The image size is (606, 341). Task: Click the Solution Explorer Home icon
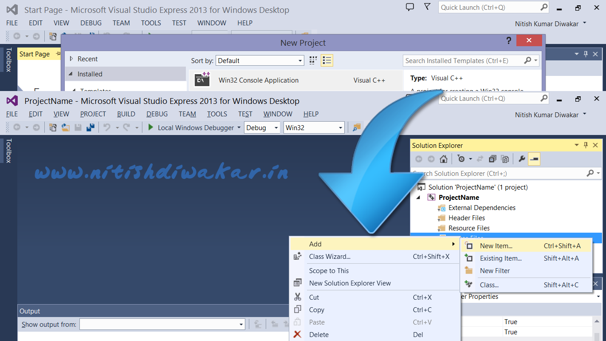443,159
